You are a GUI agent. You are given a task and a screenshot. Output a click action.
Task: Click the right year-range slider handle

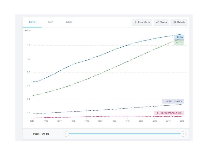183,134
